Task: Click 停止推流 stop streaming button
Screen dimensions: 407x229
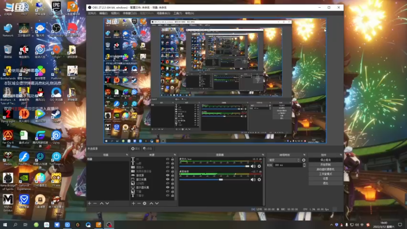Action: (326, 160)
